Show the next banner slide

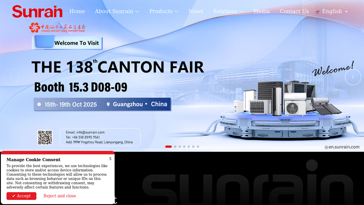353,77
